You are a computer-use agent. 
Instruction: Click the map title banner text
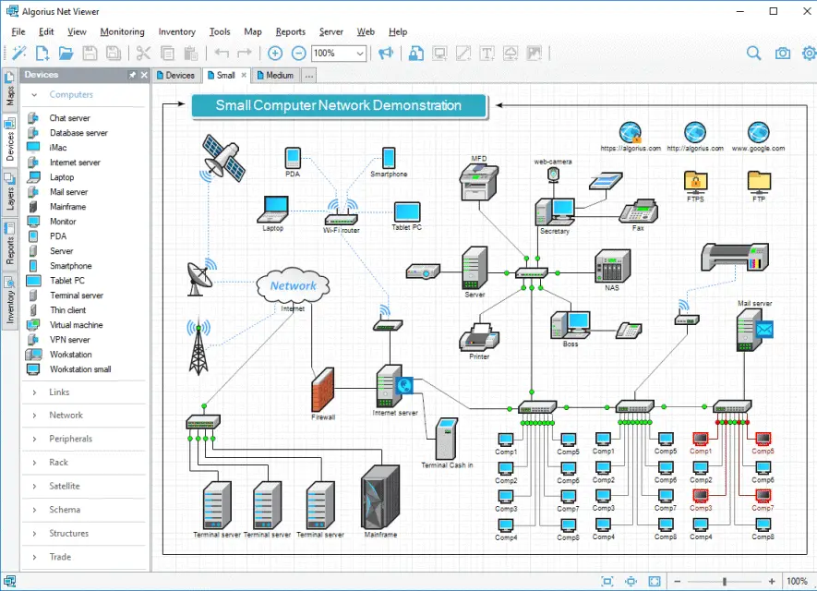click(339, 106)
